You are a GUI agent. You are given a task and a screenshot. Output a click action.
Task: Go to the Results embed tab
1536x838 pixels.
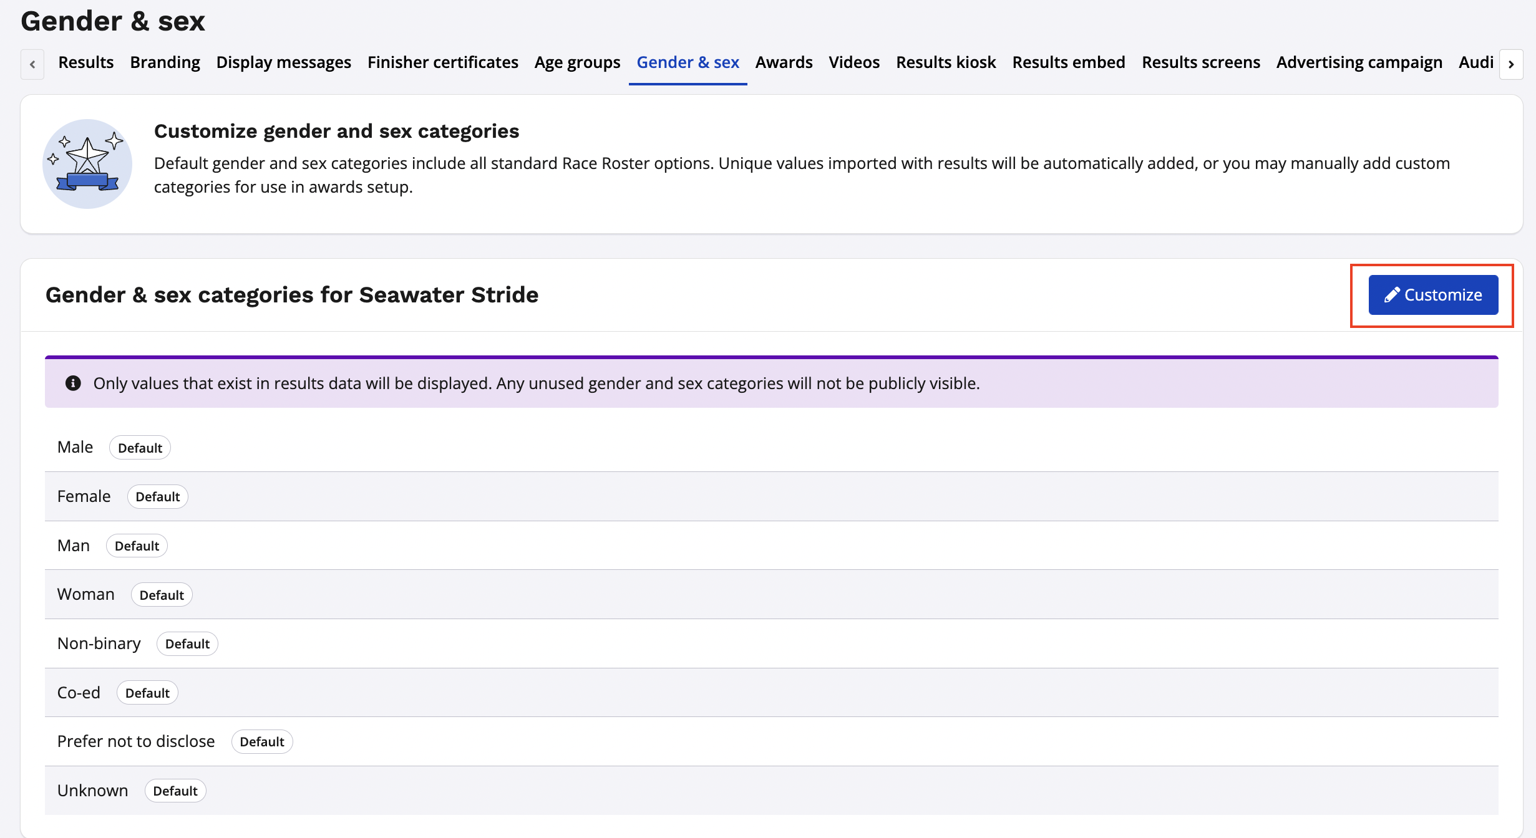(x=1068, y=62)
